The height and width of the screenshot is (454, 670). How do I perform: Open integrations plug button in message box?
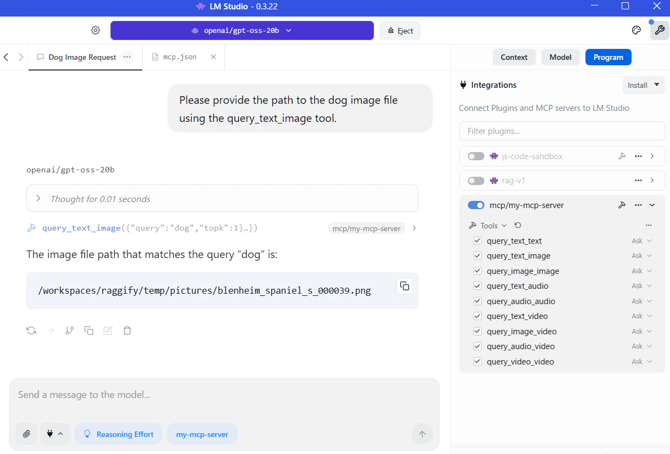(55, 434)
